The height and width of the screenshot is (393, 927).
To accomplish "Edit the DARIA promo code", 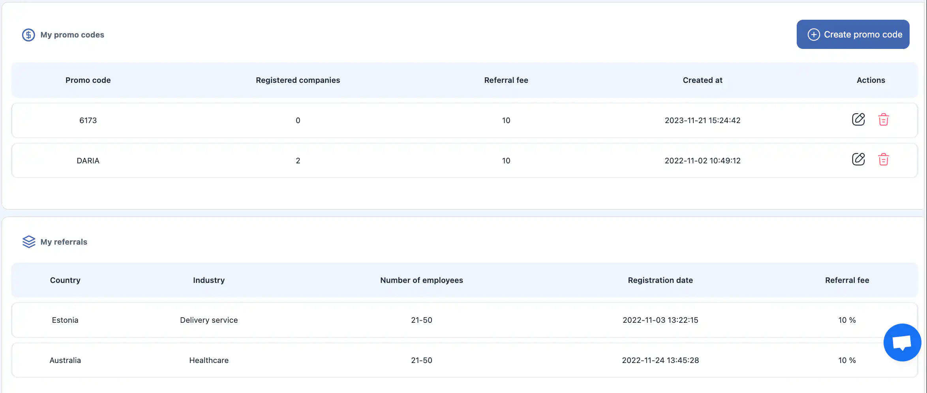I will point(858,160).
